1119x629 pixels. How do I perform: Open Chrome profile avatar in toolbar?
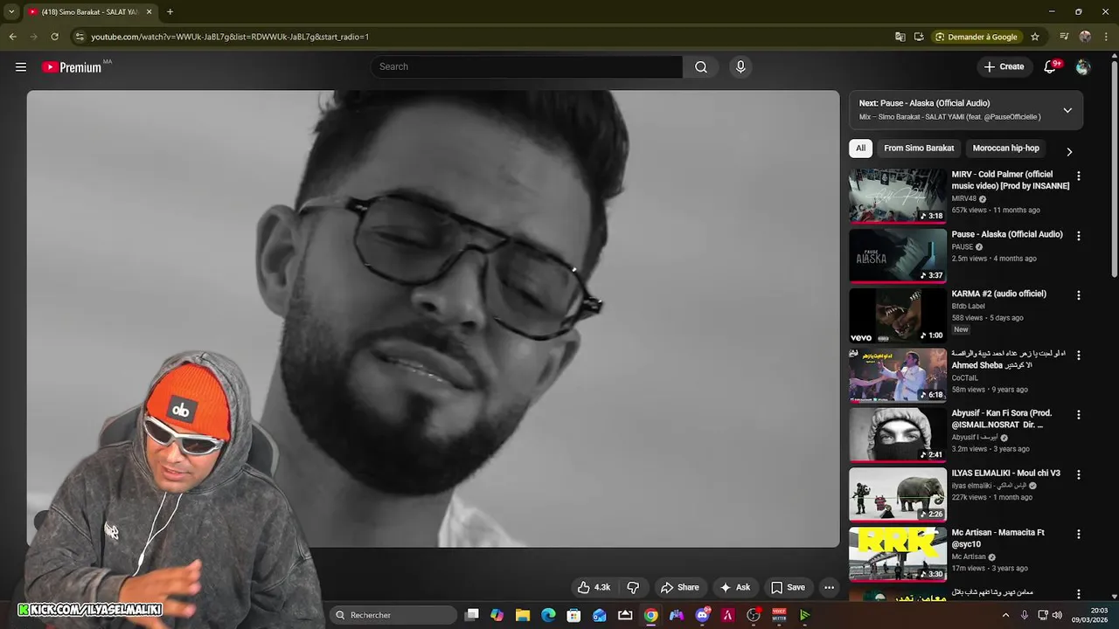(1085, 37)
